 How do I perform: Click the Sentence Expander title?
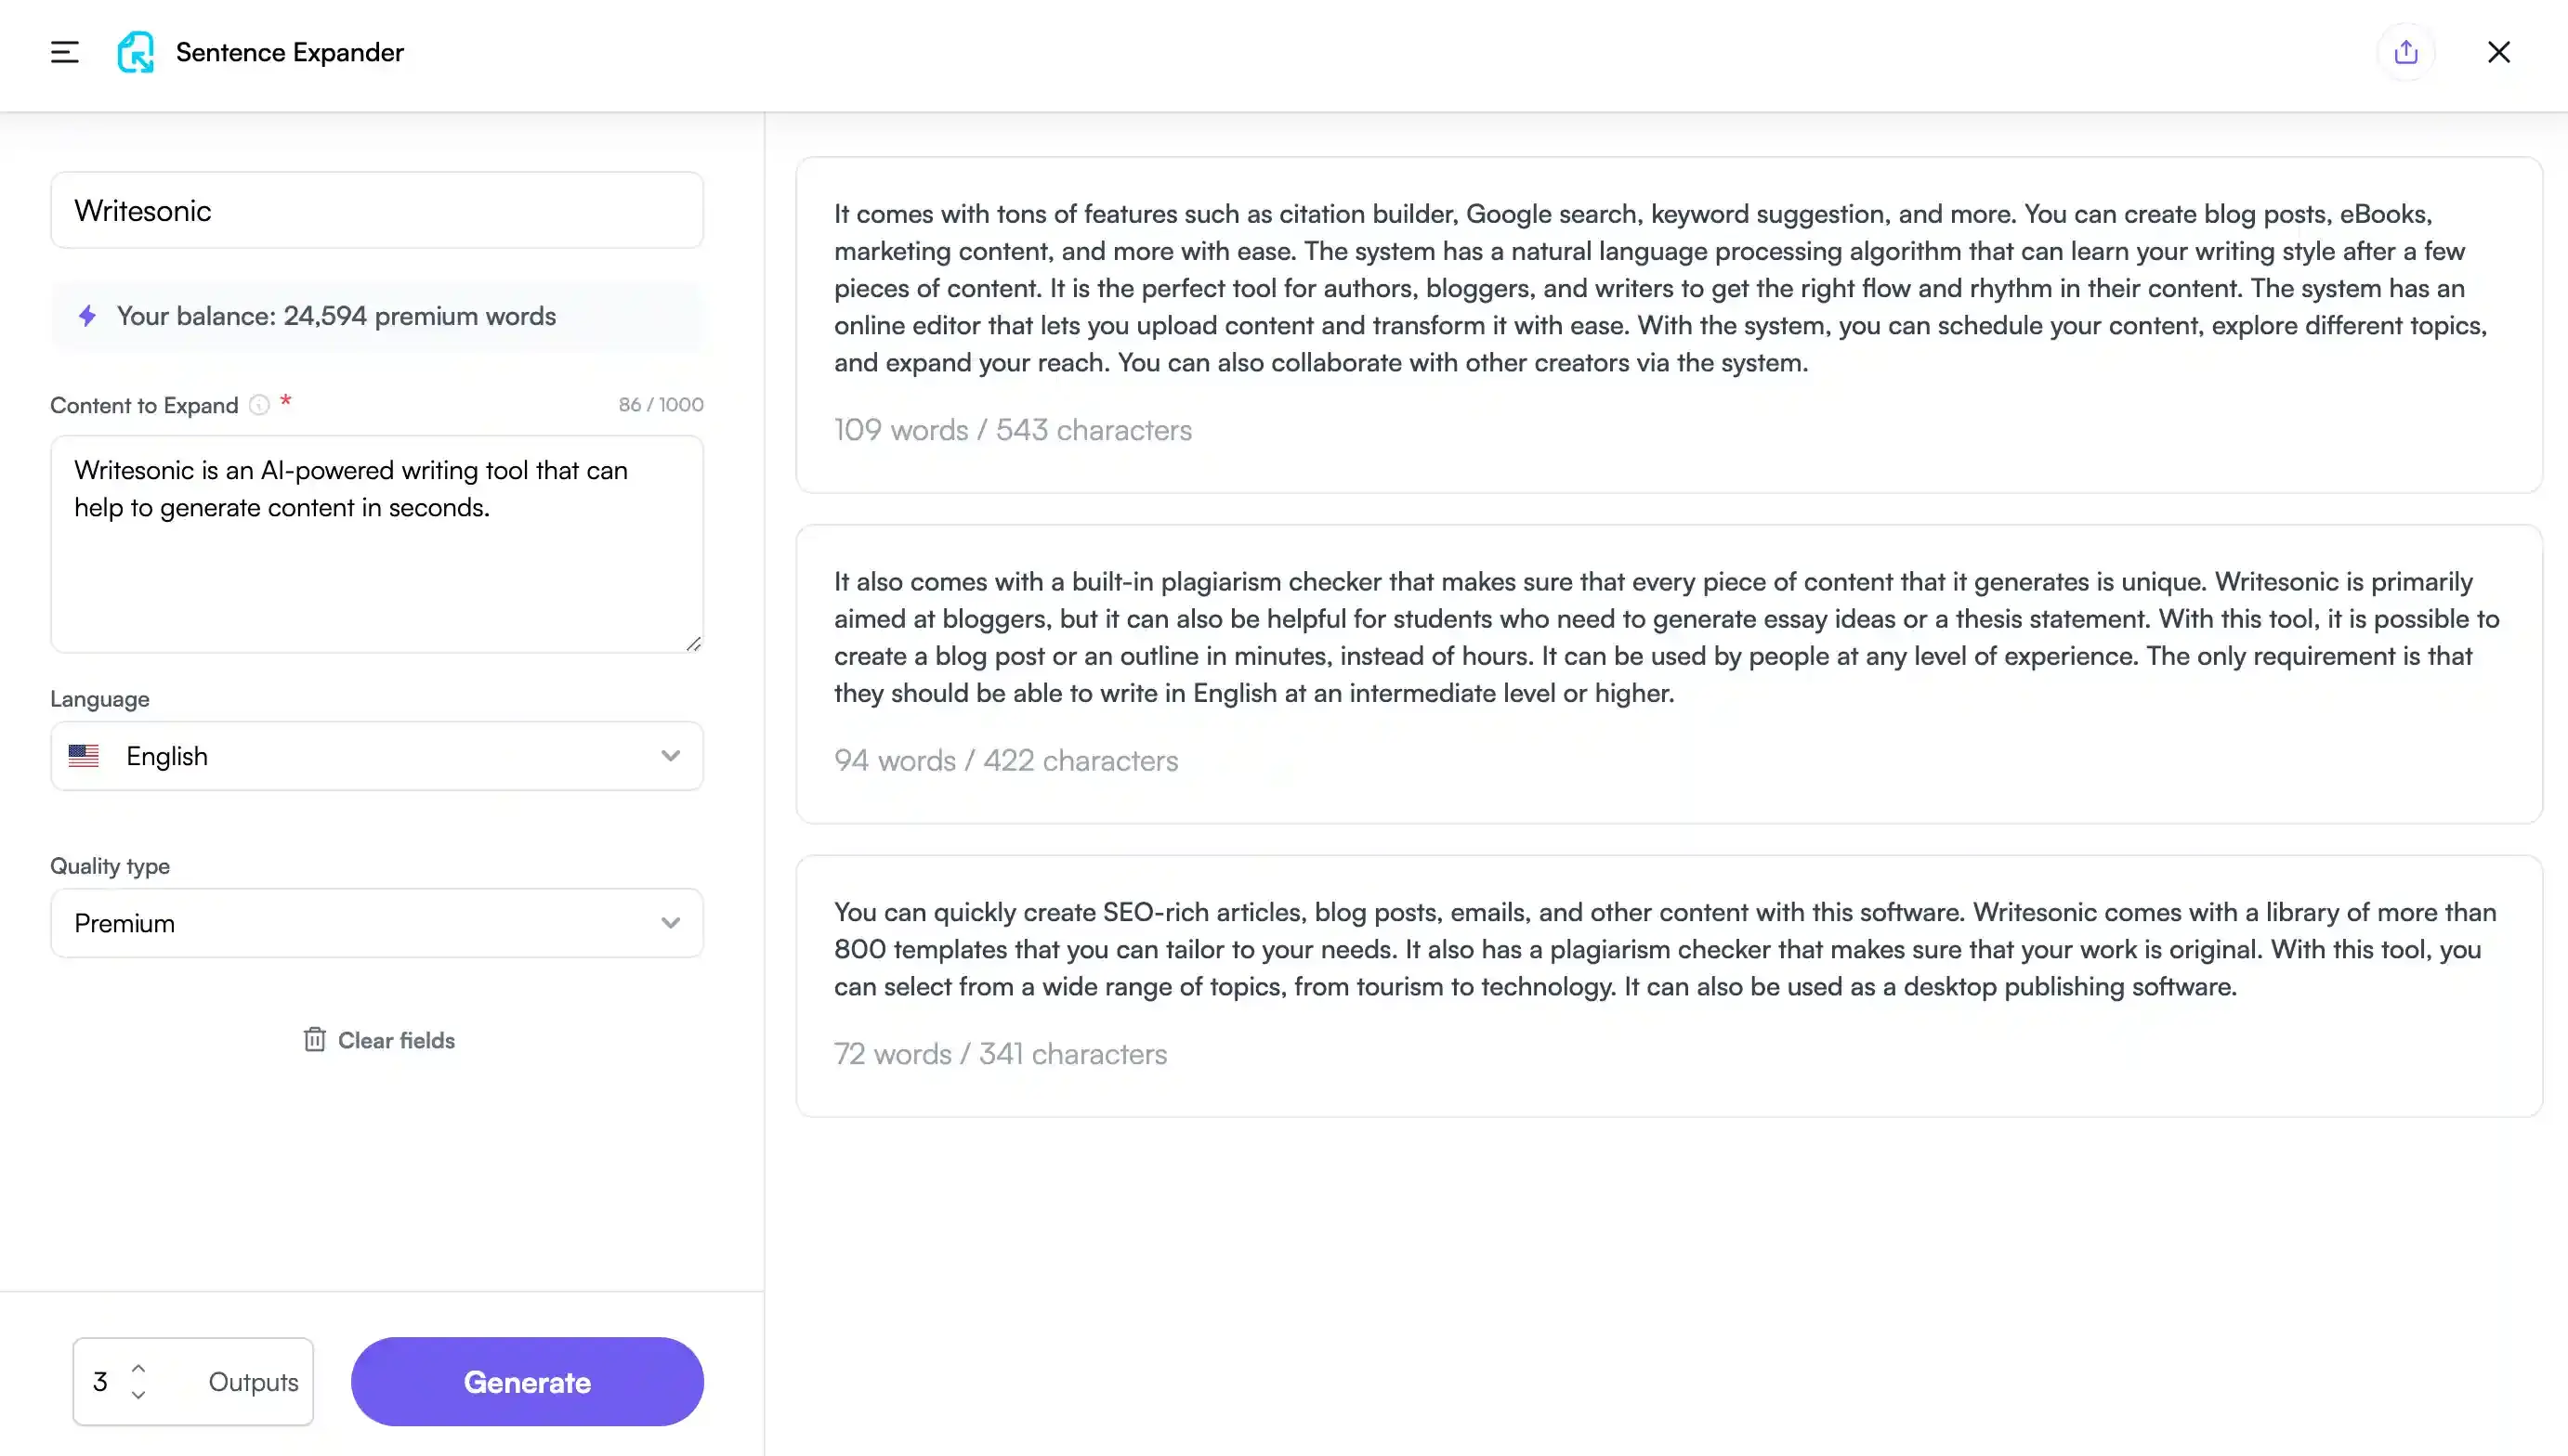pyautogui.click(x=289, y=52)
